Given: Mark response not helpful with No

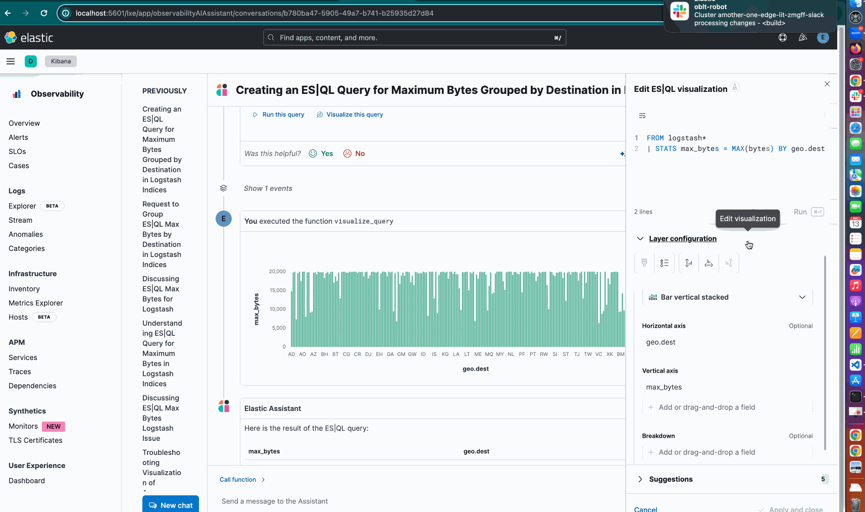Looking at the screenshot, I should click(354, 153).
